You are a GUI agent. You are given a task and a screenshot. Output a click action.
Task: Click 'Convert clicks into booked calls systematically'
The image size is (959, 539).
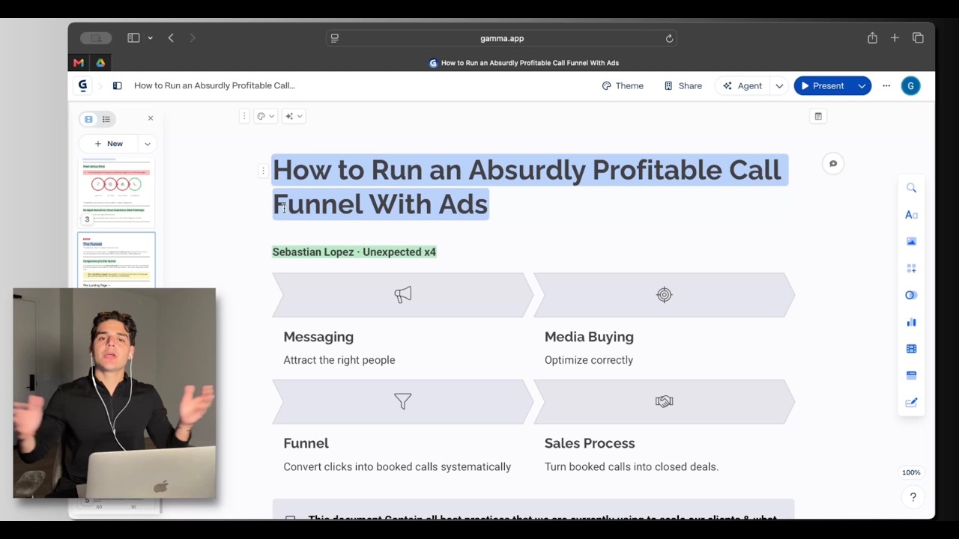coord(397,466)
